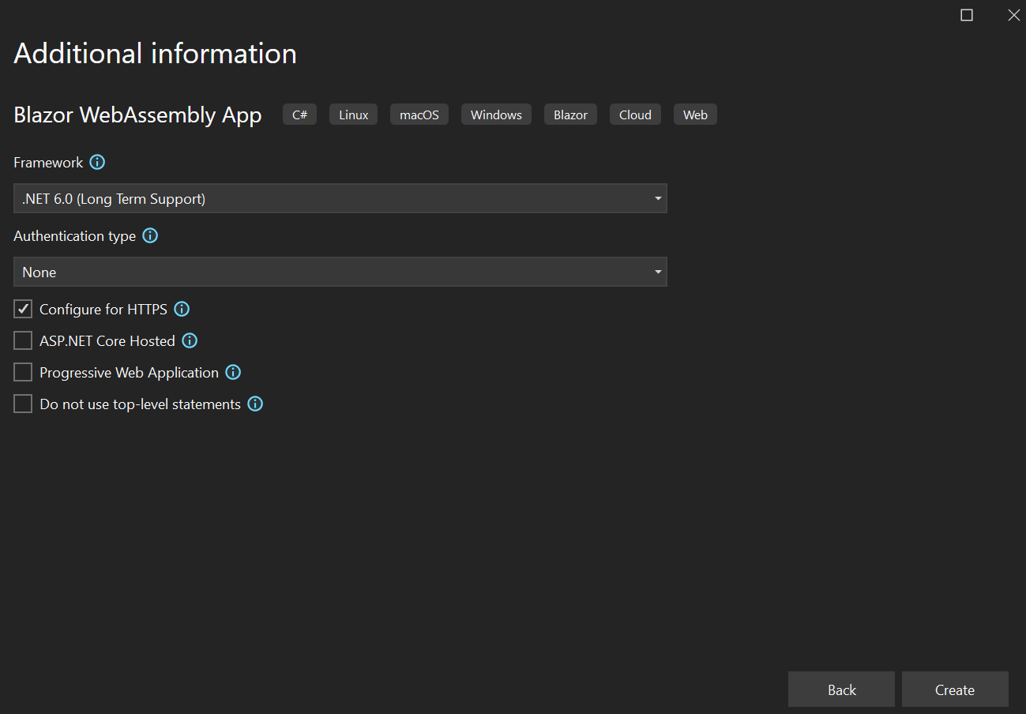
Task: Check Do not use top-level statements
Action: click(x=23, y=404)
